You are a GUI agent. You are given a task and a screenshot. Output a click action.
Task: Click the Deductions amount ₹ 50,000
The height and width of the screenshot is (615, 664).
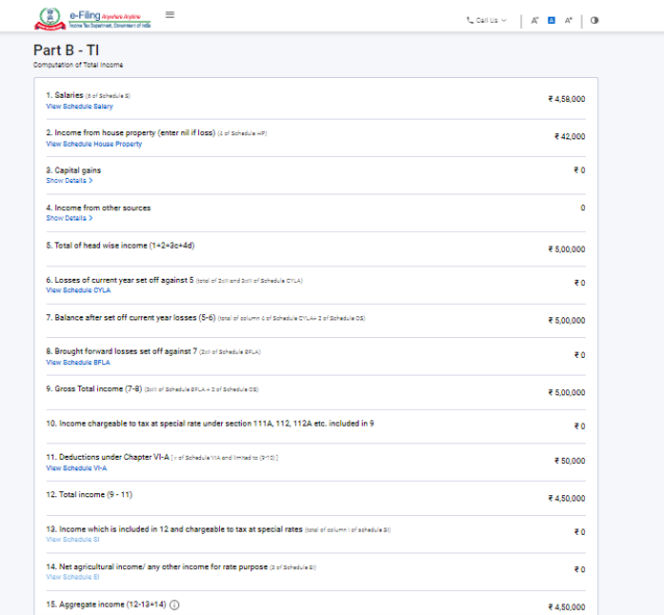click(570, 461)
